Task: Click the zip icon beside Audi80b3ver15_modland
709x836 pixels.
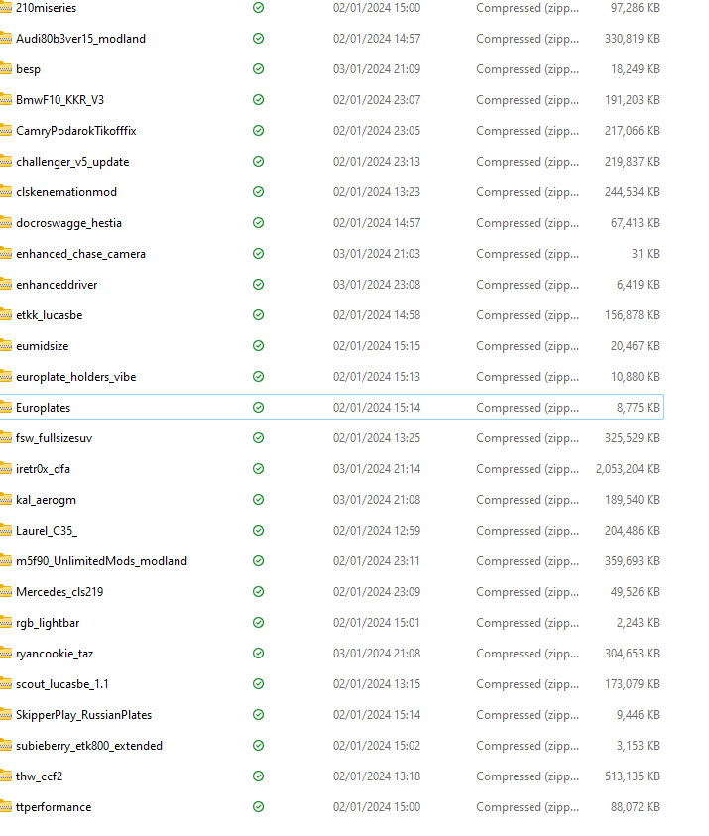Action: tap(5, 39)
